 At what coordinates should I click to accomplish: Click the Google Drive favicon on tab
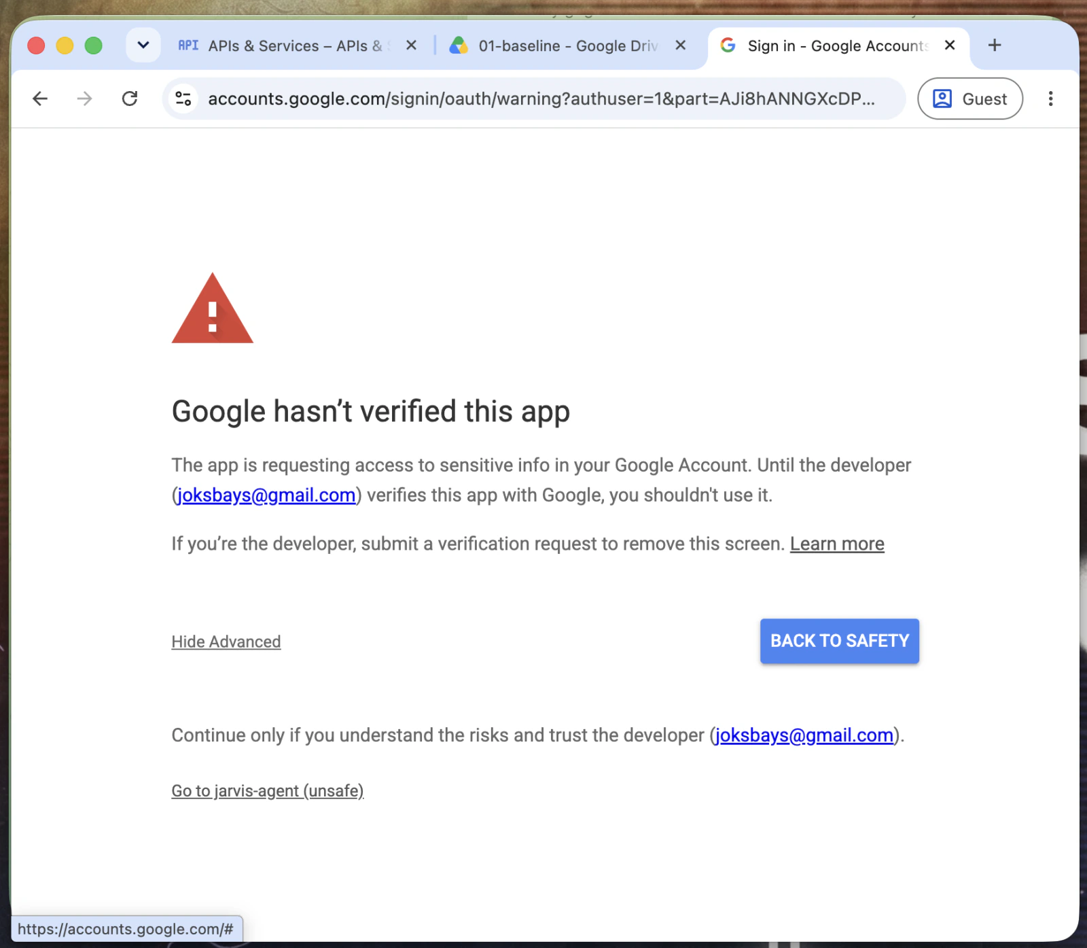[459, 46]
